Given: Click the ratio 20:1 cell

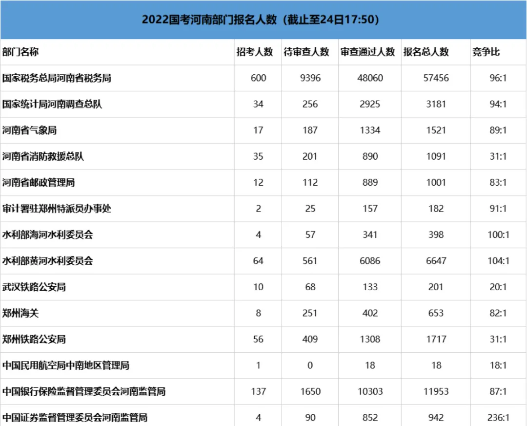Looking at the screenshot, I should pyautogui.click(x=498, y=287).
